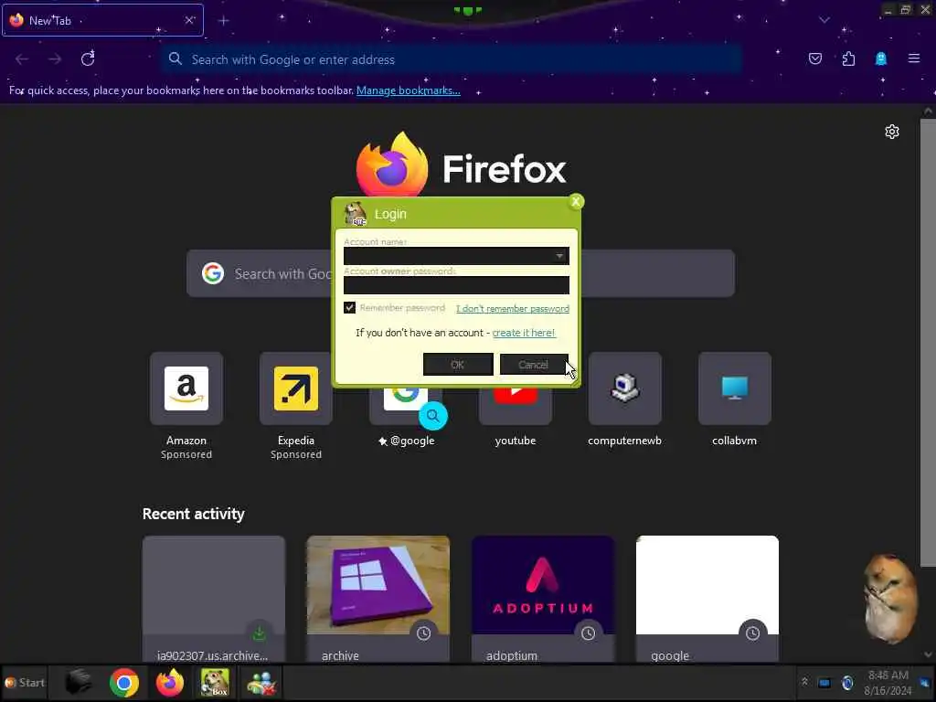The width and height of the screenshot is (936, 702).
Task: Click the hamster desktop mascot image
Action: click(890, 599)
